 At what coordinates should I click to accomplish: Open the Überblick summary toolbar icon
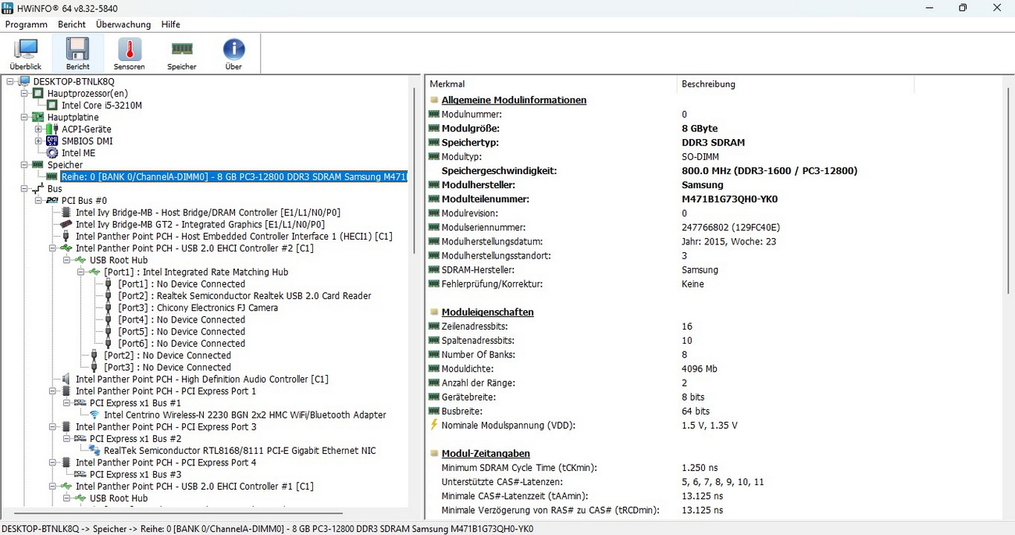(26, 55)
